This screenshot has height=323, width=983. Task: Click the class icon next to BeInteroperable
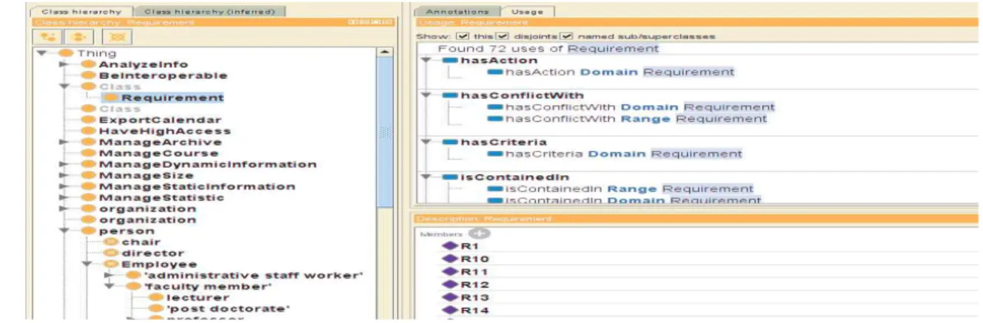88,75
